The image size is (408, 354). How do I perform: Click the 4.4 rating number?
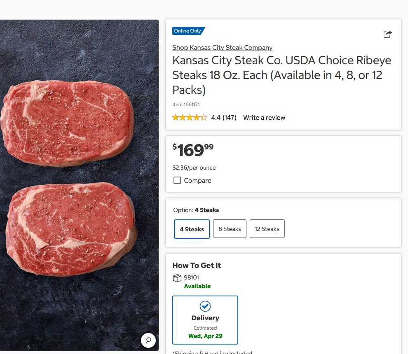point(216,118)
